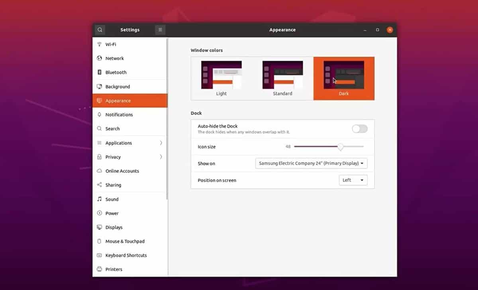Click the Wi-Fi icon in the sidebar
Viewport: 478px width, 290px height.
point(100,44)
